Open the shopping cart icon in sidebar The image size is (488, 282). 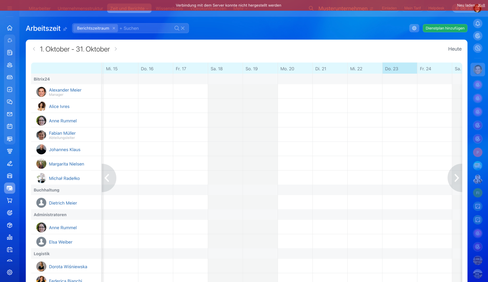[10, 200]
